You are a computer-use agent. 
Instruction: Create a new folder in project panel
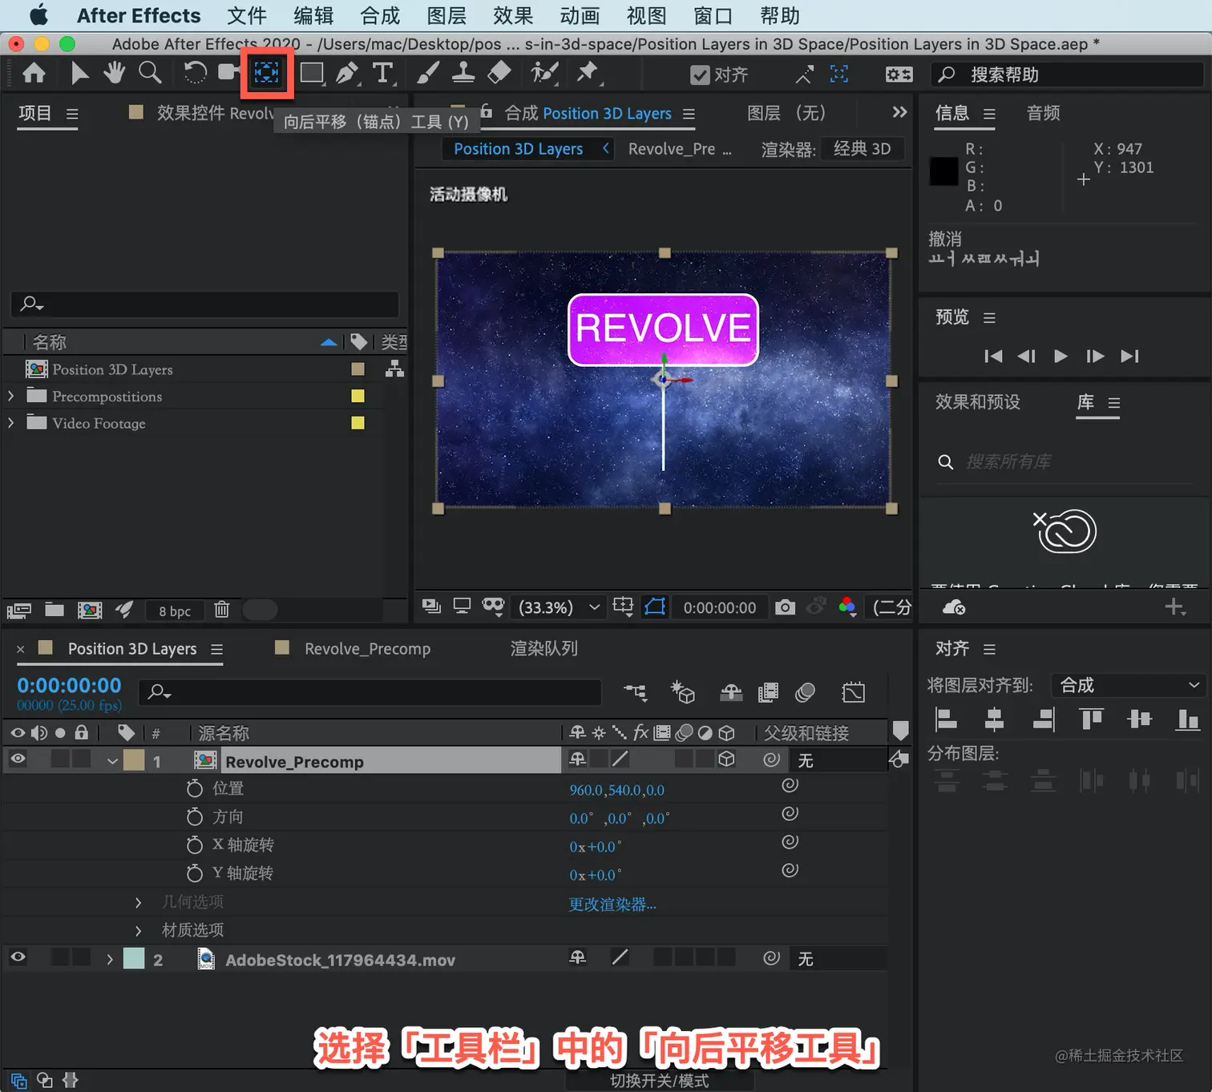(54, 610)
